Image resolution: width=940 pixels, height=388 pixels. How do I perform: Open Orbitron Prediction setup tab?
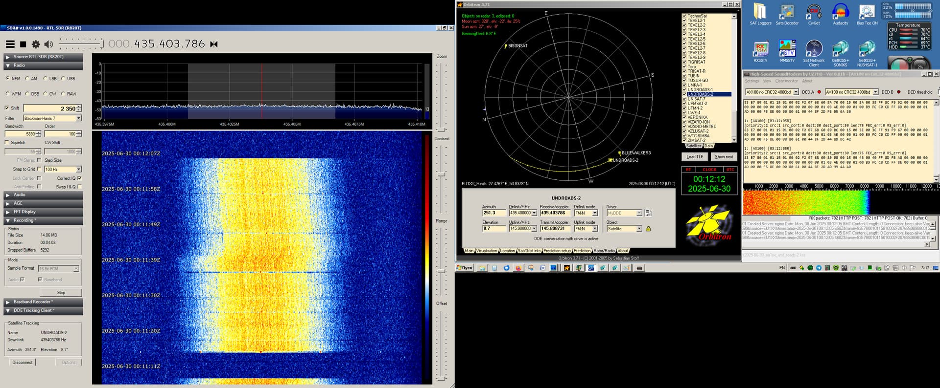[557, 251]
